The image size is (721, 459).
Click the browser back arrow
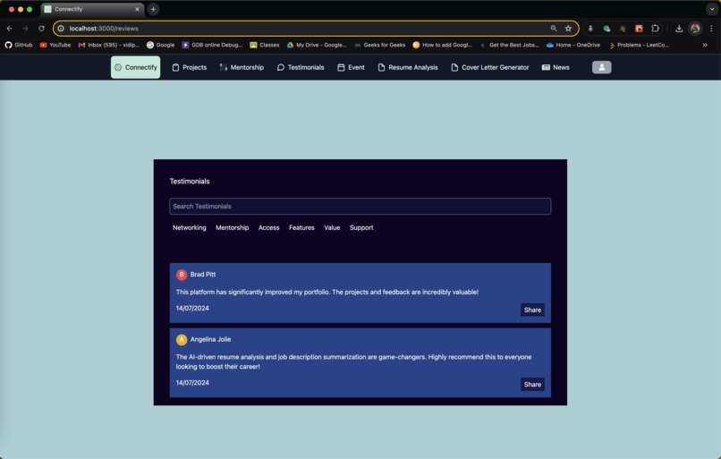point(10,29)
